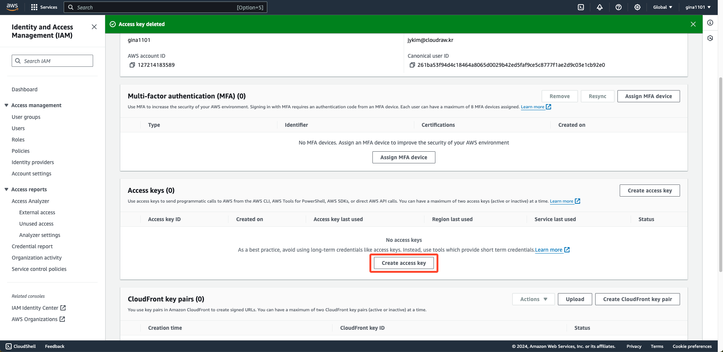Collapse the Access reports section
Image resolution: width=723 pixels, height=352 pixels.
(x=6, y=189)
